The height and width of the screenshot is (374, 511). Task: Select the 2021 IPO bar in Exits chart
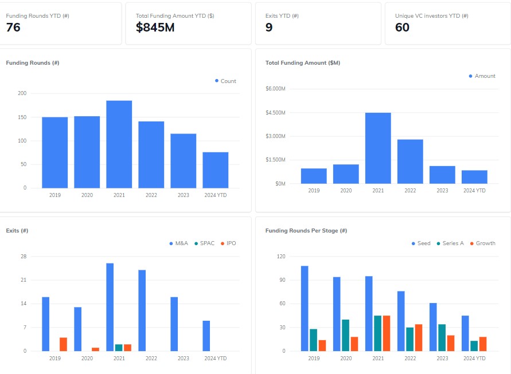[128, 348]
